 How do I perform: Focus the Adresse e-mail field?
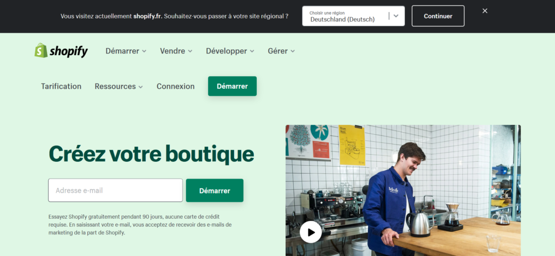115,190
